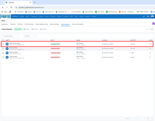Click the Online sessions count badge
This screenshot has height=121, width=155.
tap(18, 29)
